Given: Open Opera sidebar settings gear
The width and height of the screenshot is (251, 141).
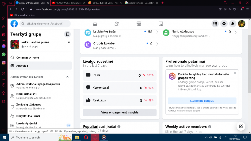Looking at the screenshot, I should [4, 101].
